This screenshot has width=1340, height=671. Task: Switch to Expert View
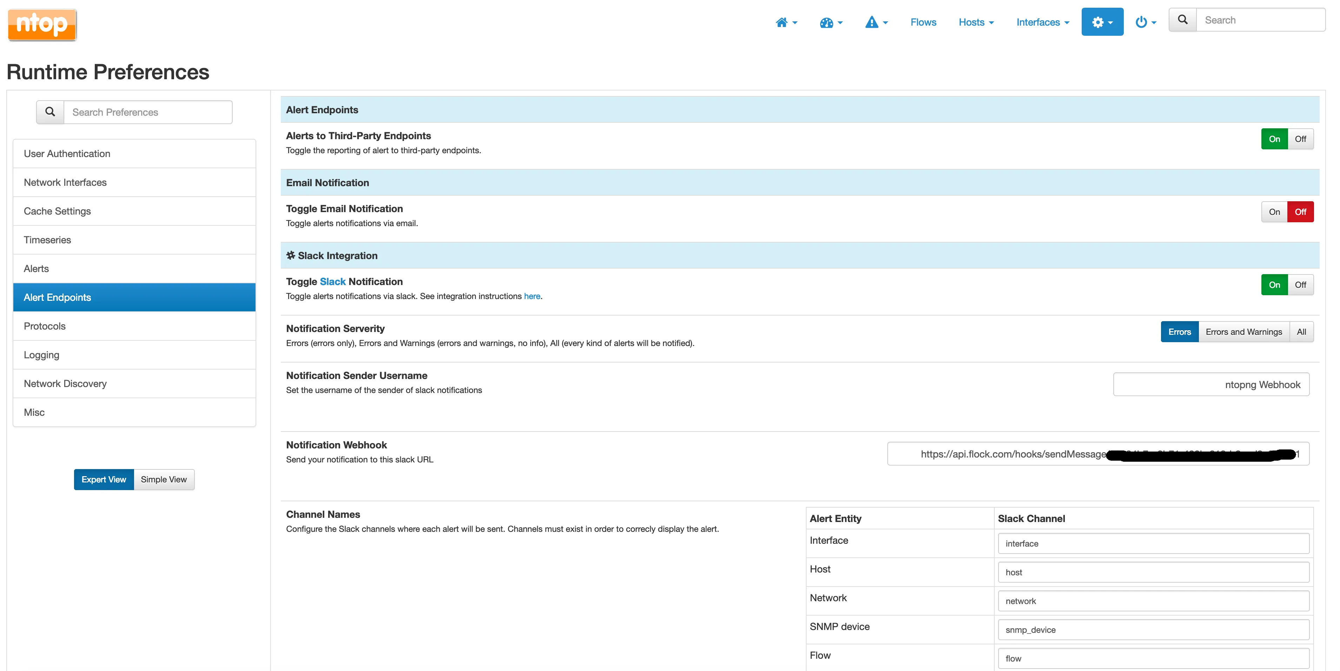(x=104, y=479)
